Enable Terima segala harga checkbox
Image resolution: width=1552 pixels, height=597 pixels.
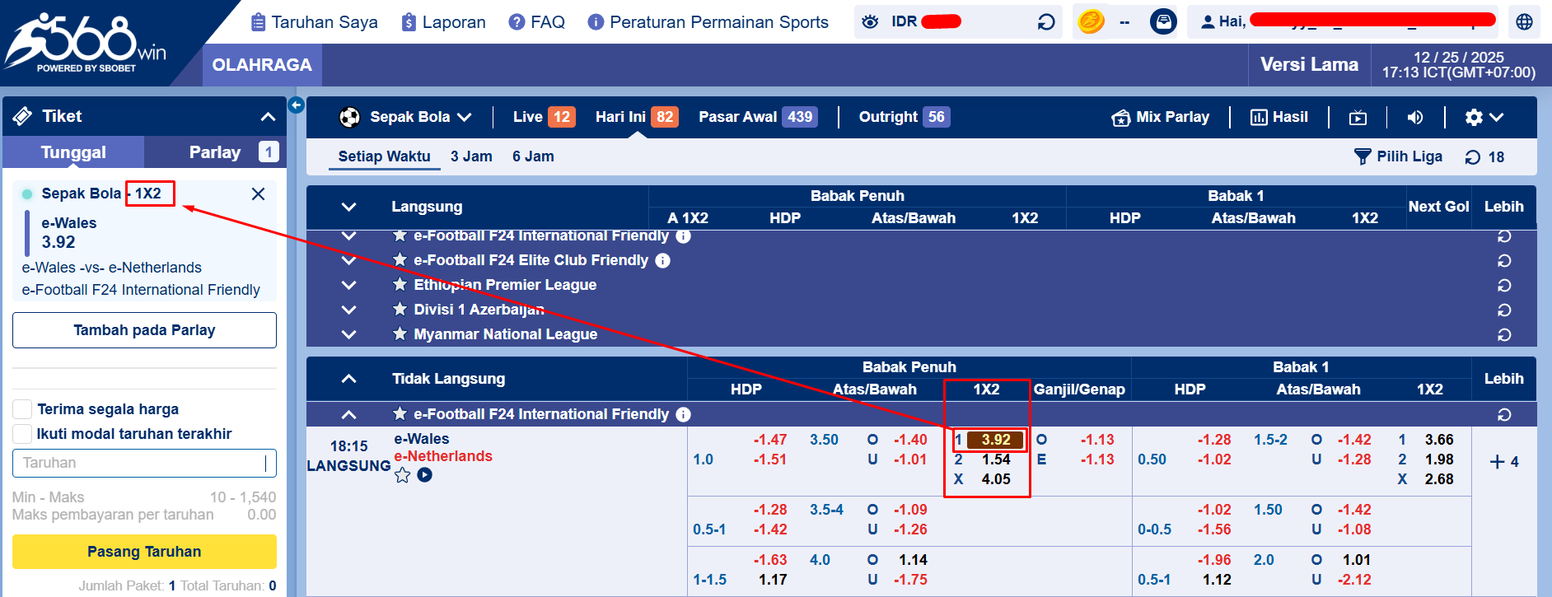(23, 409)
